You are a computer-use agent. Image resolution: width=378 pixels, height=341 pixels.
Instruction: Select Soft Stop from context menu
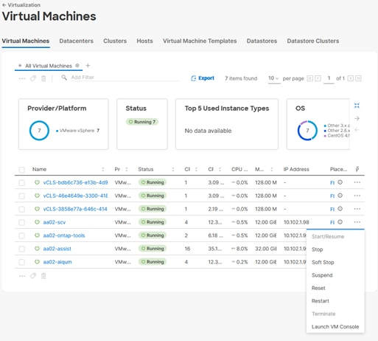click(x=323, y=262)
